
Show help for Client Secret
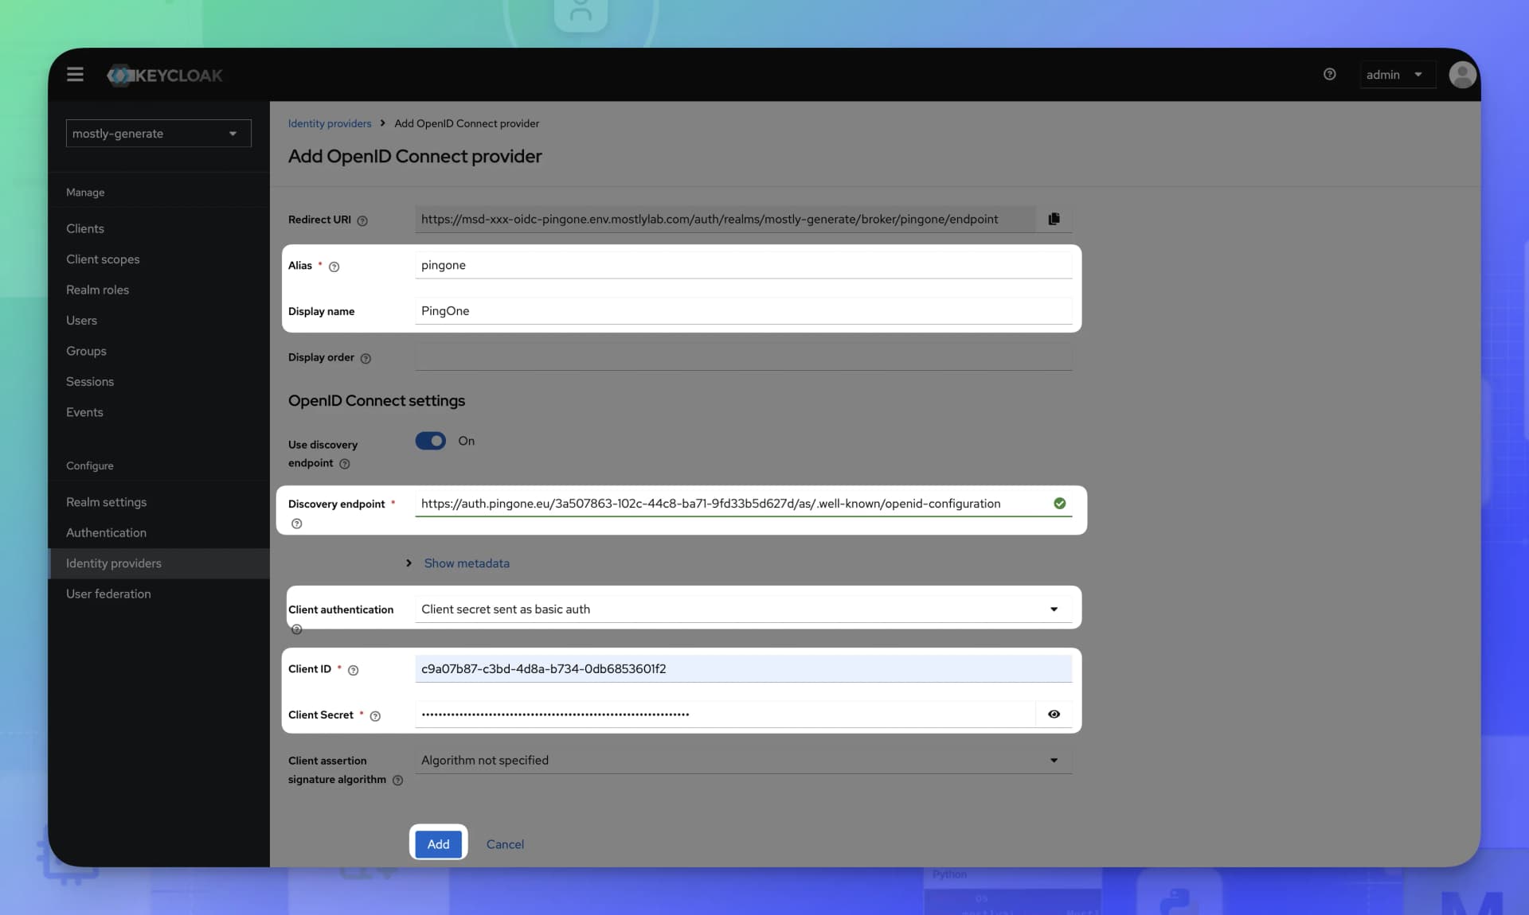click(x=375, y=716)
